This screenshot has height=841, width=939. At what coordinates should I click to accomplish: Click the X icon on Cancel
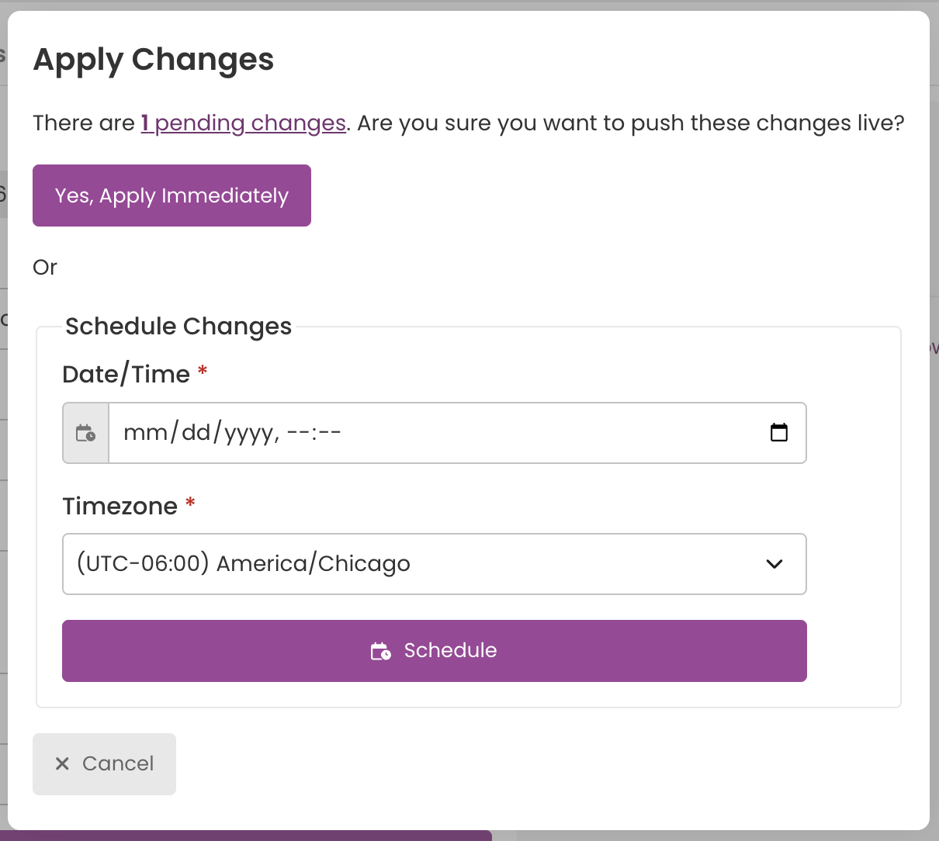[62, 763]
